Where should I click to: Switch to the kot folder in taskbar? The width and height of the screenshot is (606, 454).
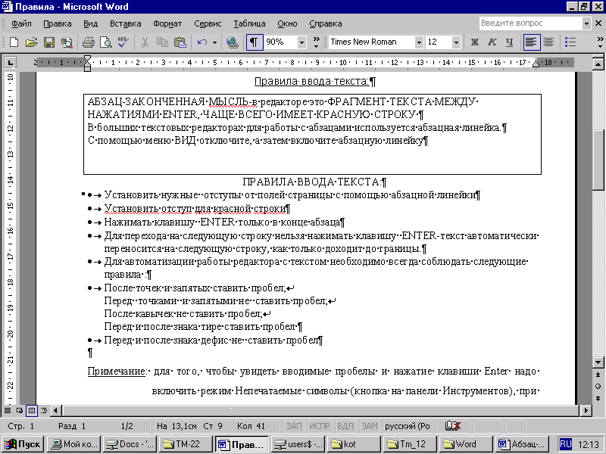coord(354,444)
